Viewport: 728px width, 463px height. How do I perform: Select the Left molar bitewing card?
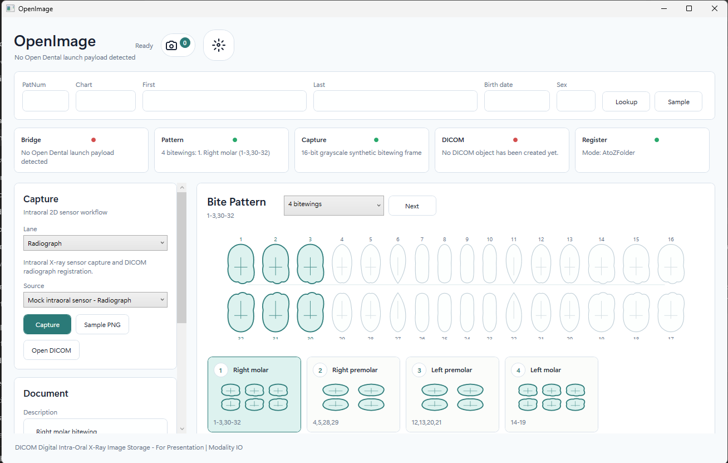pos(552,394)
